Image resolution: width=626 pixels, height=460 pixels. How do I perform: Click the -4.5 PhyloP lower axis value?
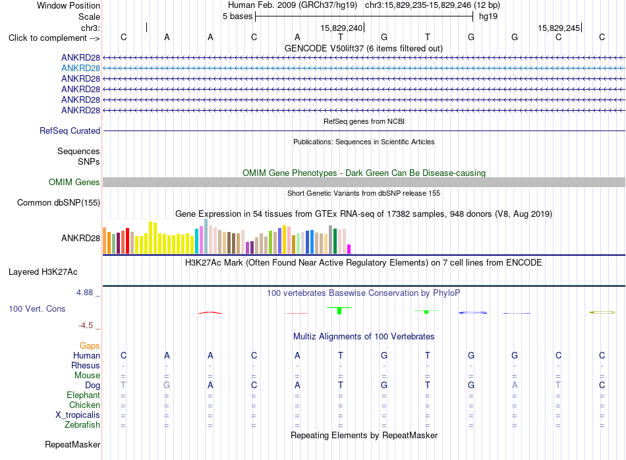coord(86,326)
